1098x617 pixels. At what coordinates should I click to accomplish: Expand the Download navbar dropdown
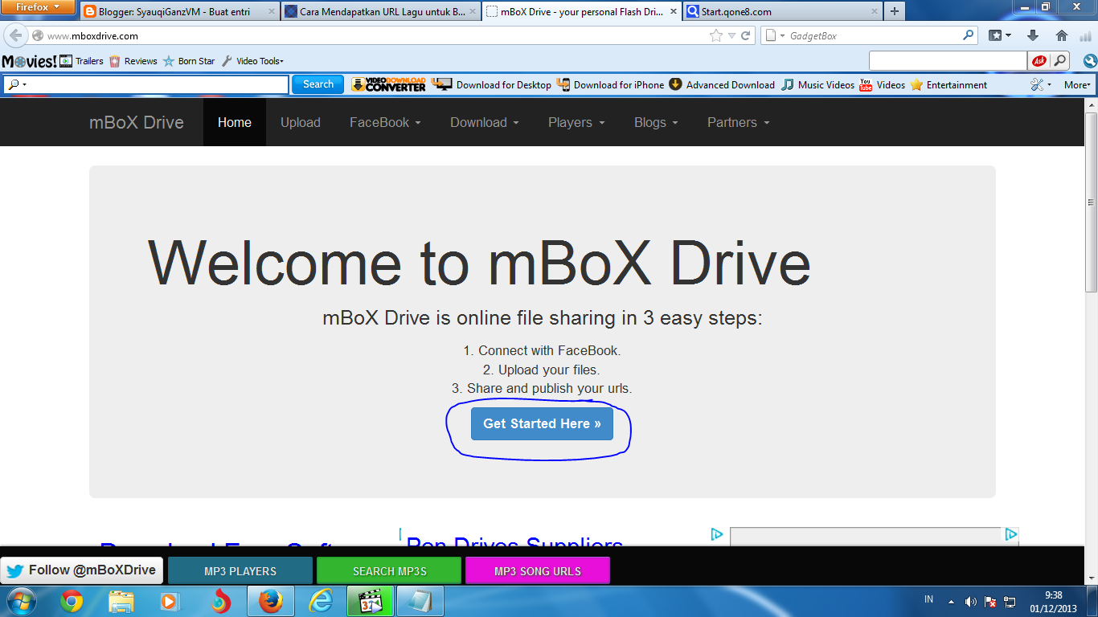tap(485, 122)
